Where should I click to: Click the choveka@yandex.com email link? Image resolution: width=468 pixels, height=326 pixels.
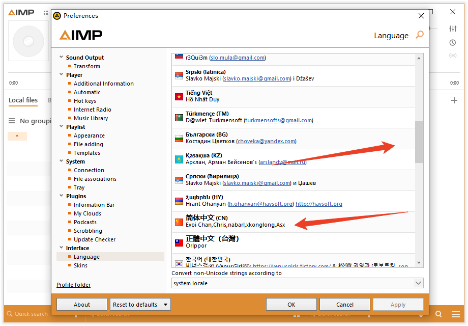pyautogui.click(x=266, y=141)
